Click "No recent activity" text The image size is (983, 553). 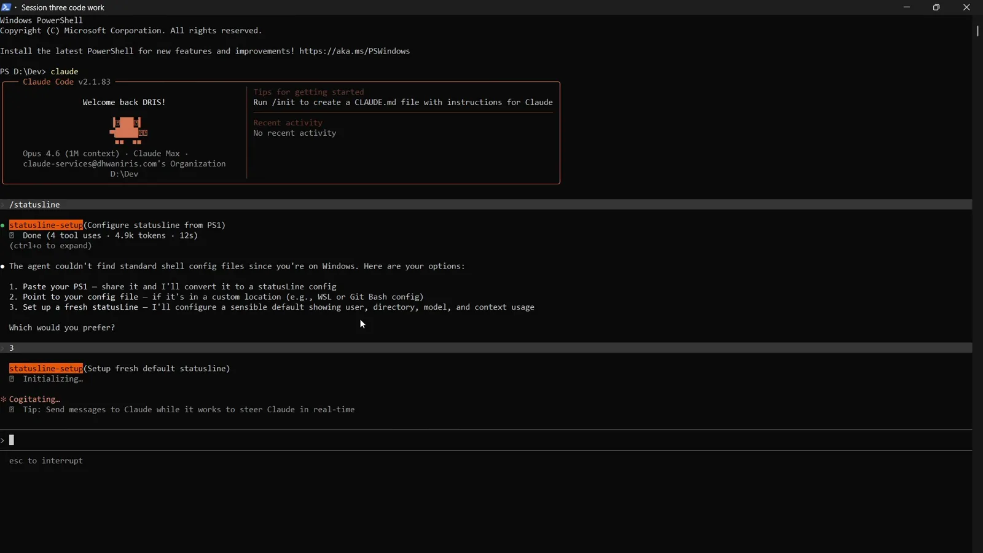pos(295,133)
